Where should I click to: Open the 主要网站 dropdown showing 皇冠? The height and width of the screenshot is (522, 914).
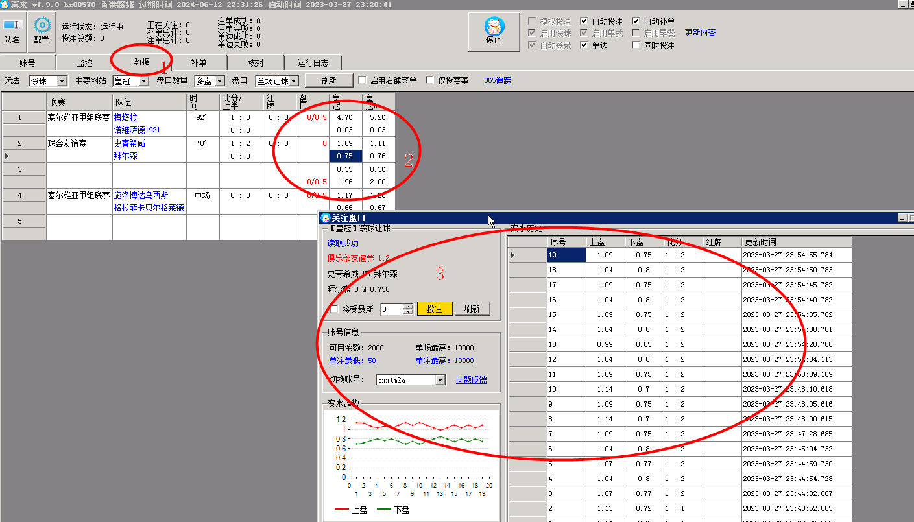143,81
